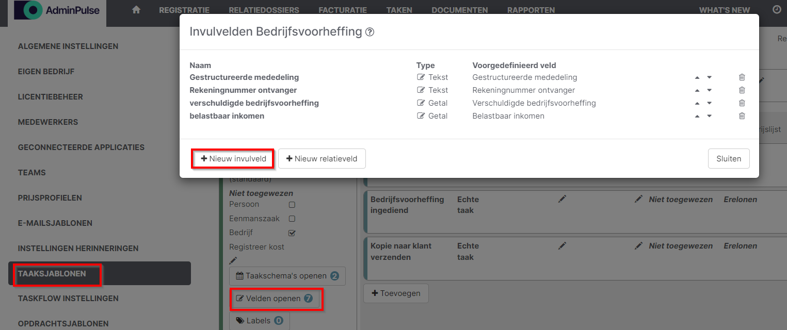Edit type icon for Rekeningnummer ontvanger

421,90
